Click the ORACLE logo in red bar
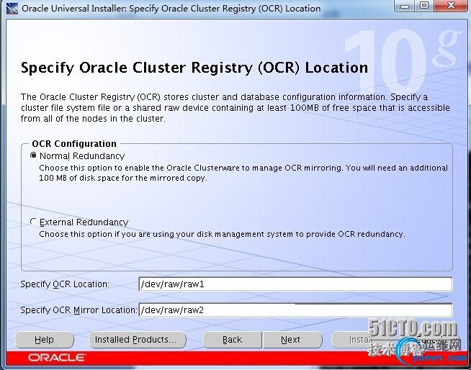 pyautogui.click(x=57, y=358)
